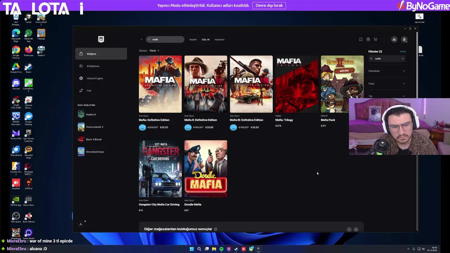The image size is (450, 253).
Task: Go back with the left arrow
Action: click(142, 39)
